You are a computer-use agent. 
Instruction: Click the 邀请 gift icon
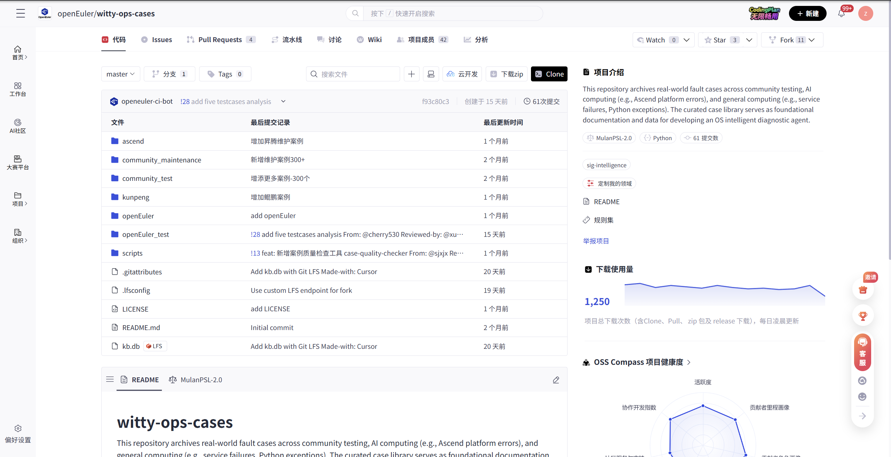point(863,289)
